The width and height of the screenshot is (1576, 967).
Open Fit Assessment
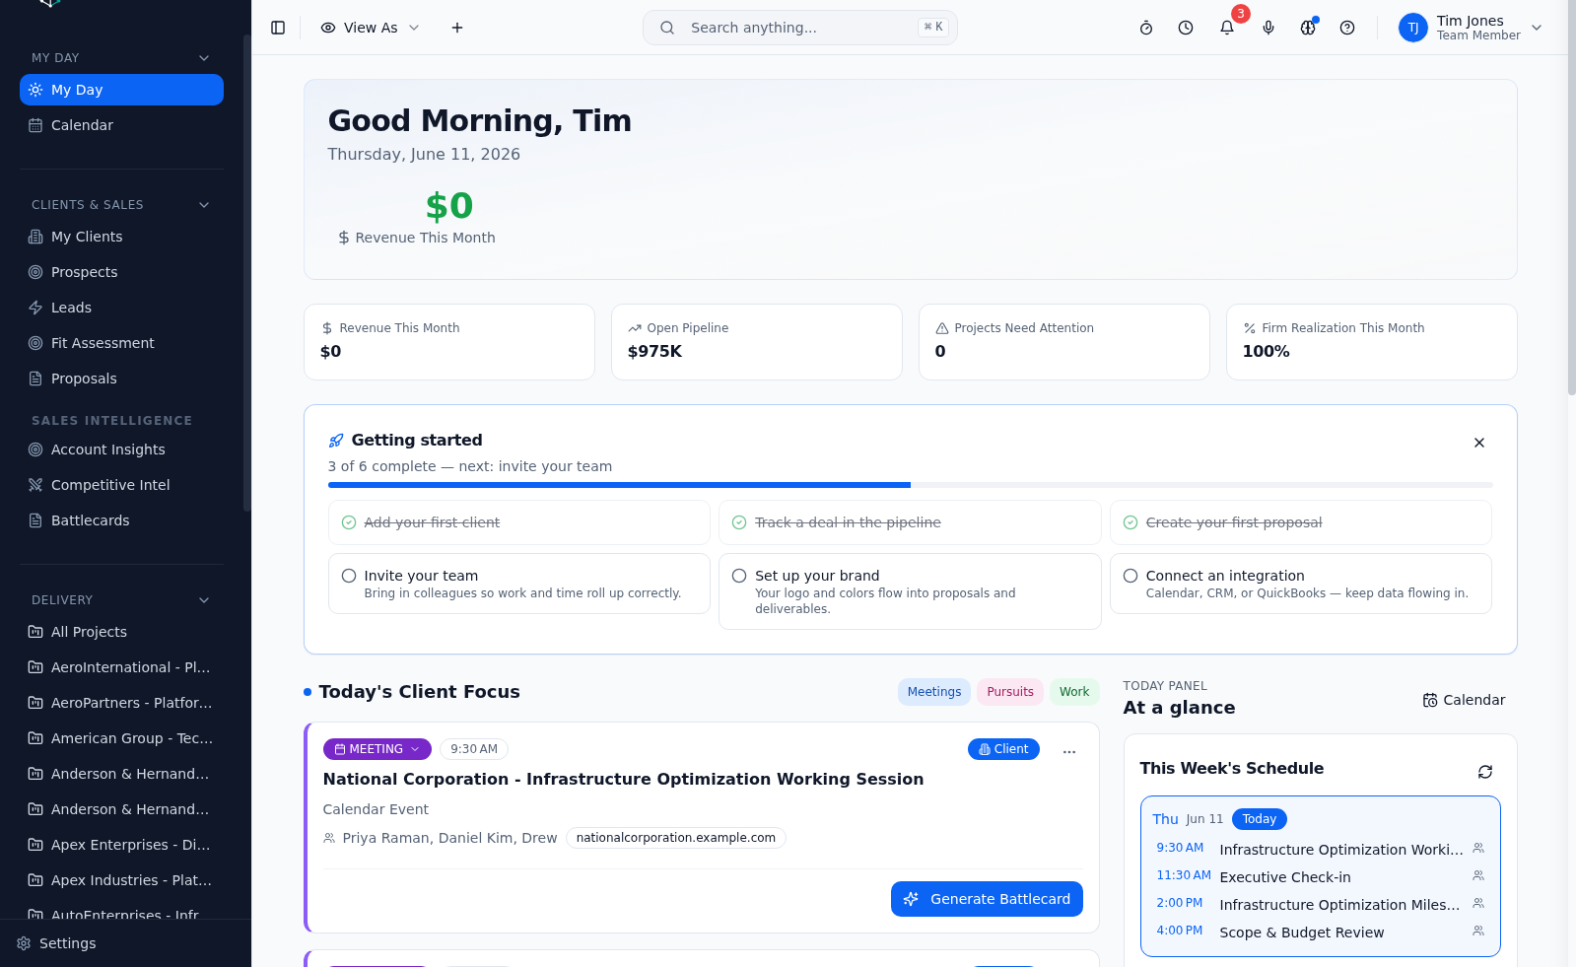click(121, 343)
